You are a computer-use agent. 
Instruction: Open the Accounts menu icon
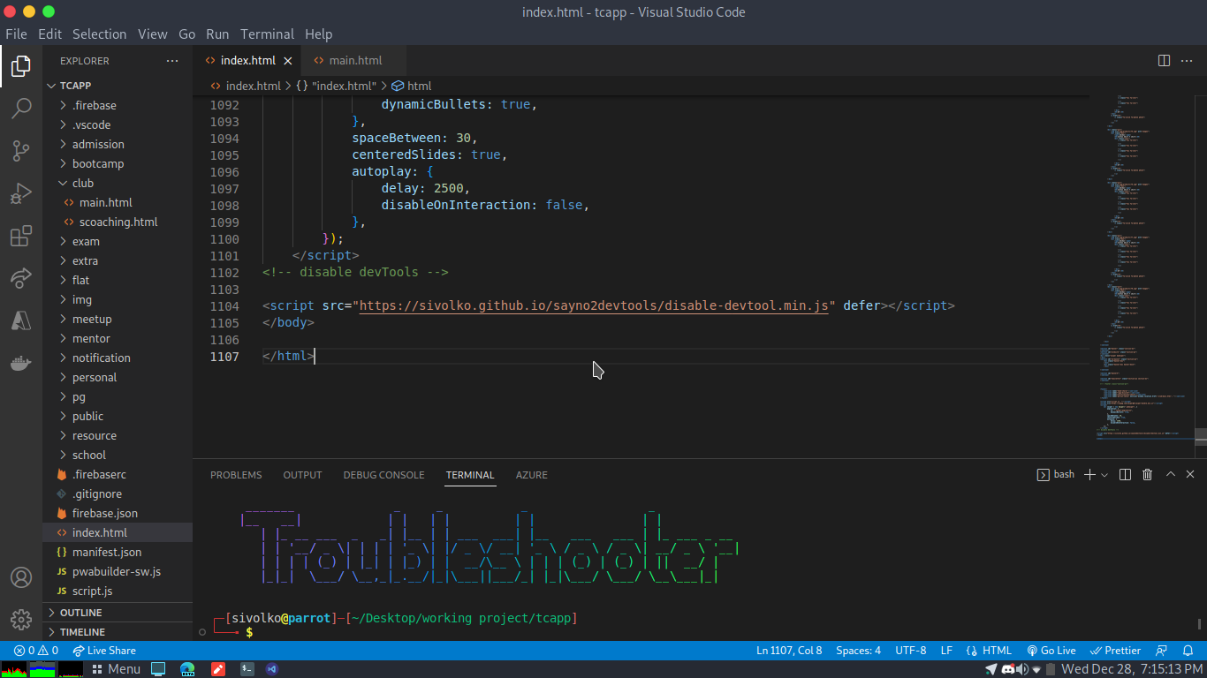coord(21,577)
